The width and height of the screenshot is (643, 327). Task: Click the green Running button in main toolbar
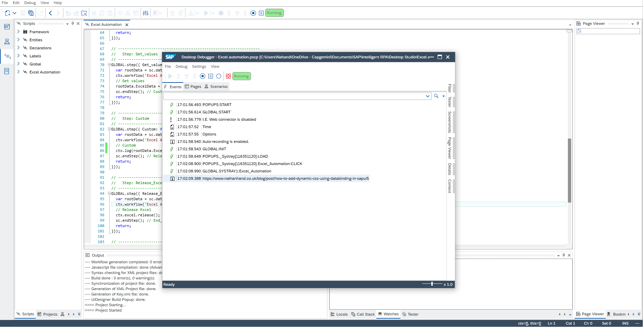click(x=274, y=13)
